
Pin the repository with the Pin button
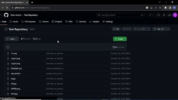coord(116,29)
